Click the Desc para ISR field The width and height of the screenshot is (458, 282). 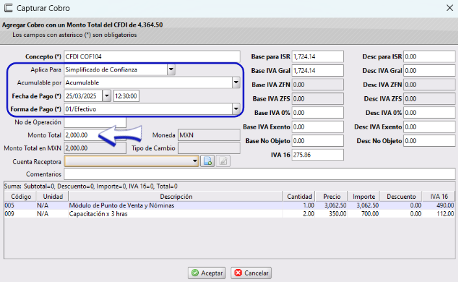click(429, 57)
